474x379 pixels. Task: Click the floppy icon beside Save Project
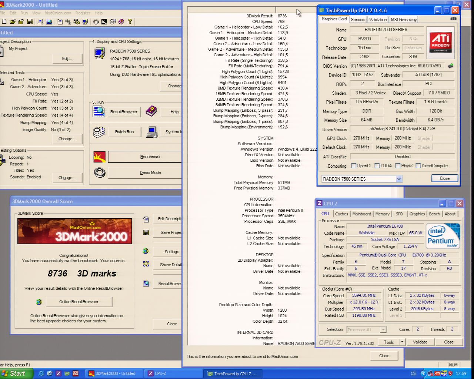coord(146,232)
